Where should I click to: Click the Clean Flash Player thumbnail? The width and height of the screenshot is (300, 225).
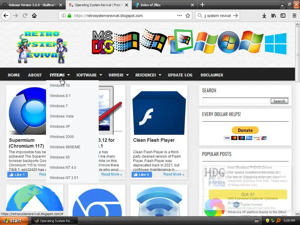tap(159, 113)
